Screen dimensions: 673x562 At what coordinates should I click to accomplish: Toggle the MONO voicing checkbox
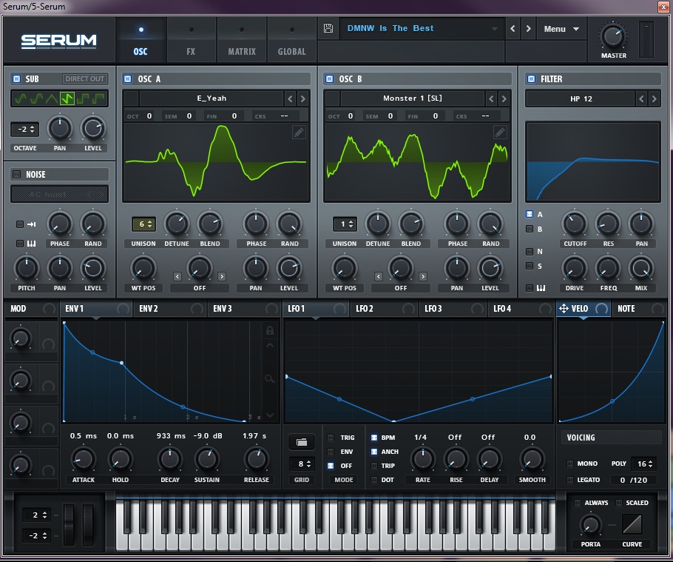click(x=570, y=464)
